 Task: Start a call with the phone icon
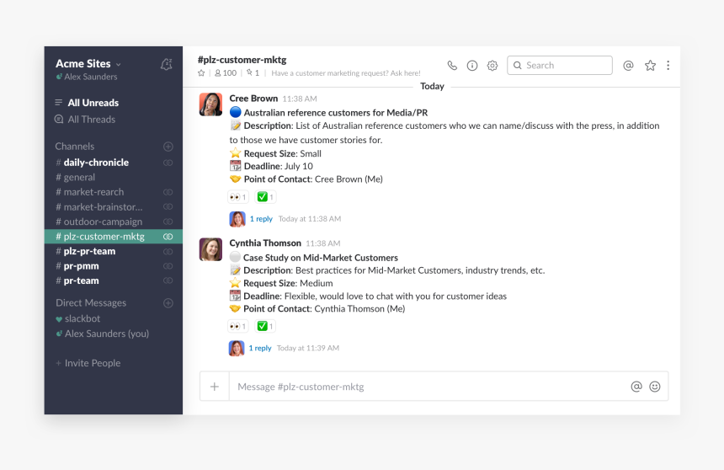(x=452, y=66)
